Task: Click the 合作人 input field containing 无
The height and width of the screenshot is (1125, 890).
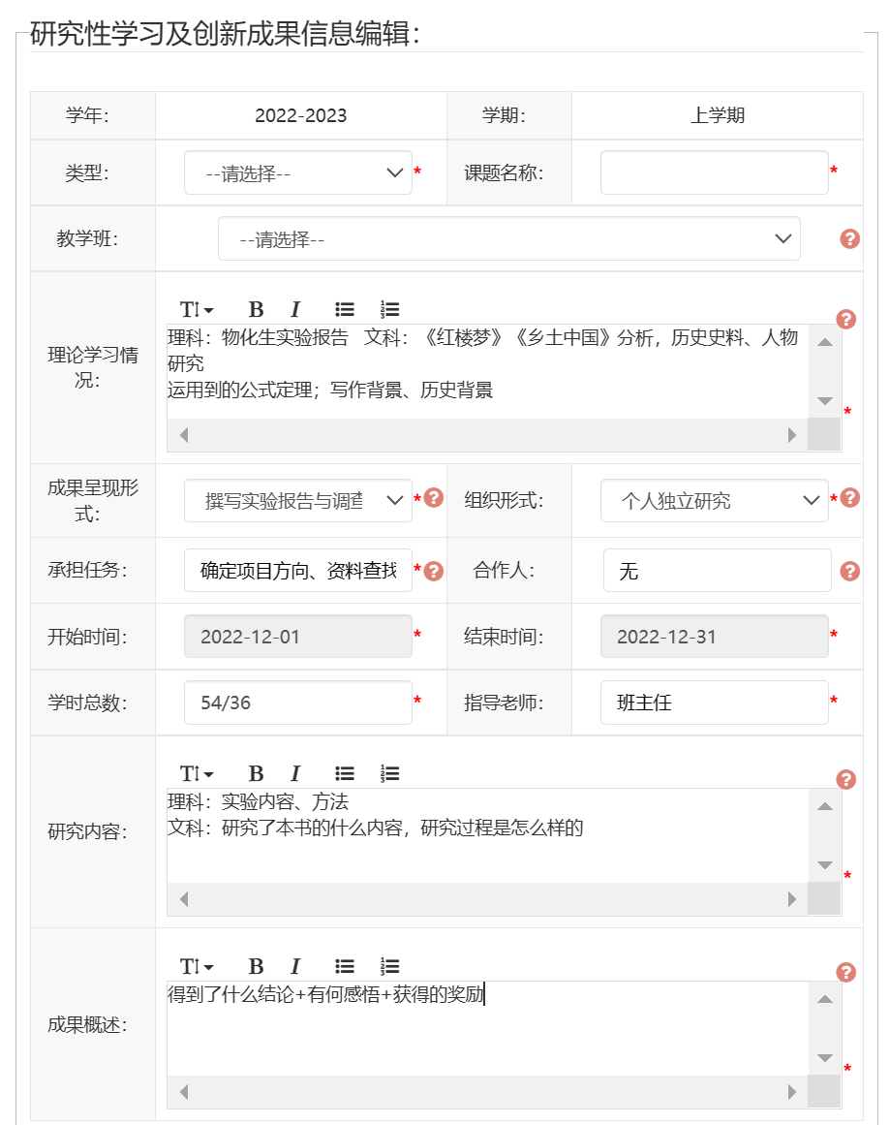Action: (718, 571)
